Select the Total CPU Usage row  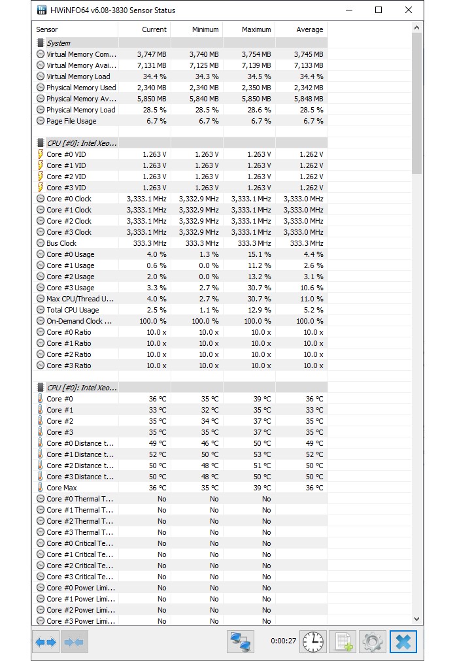click(x=181, y=310)
